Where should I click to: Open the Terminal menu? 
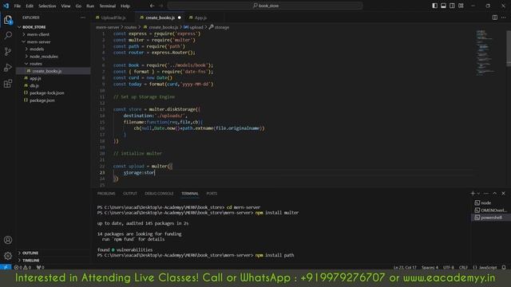pyautogui.click(x=108, y=6)
